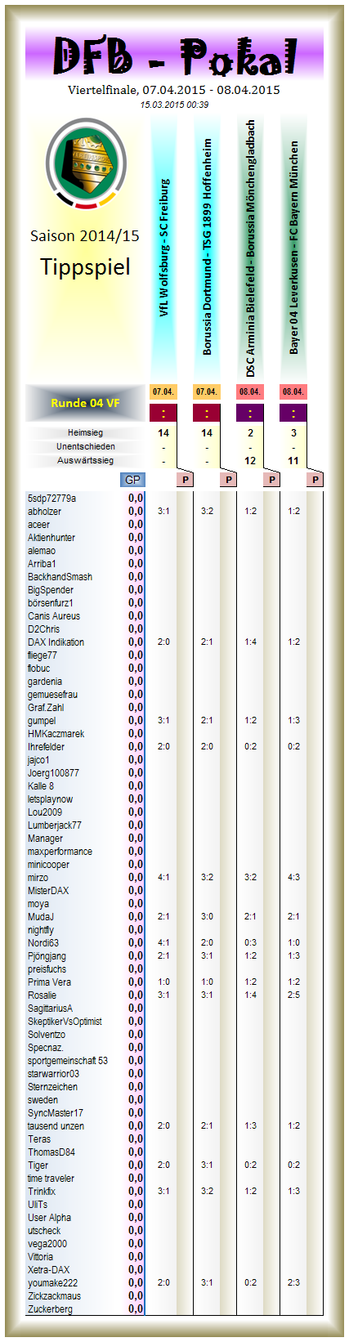Click the 'DFB - Pokal' title banner
The height and width of the screenshot is (1342, 349).
174,56
